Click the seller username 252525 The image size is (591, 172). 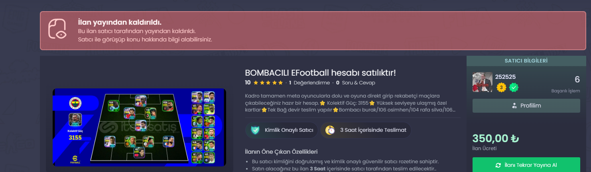[x=505, y=77]
